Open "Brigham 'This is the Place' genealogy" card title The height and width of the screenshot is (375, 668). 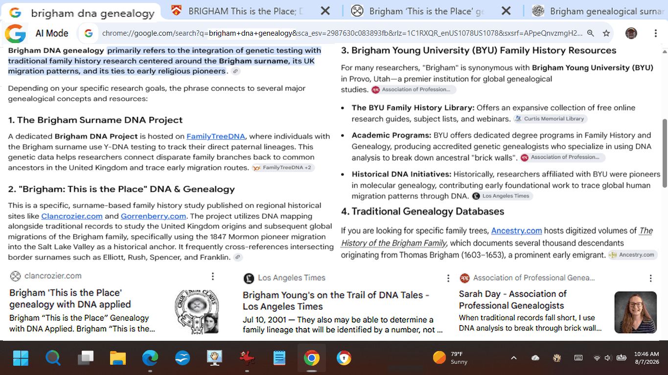70,298
